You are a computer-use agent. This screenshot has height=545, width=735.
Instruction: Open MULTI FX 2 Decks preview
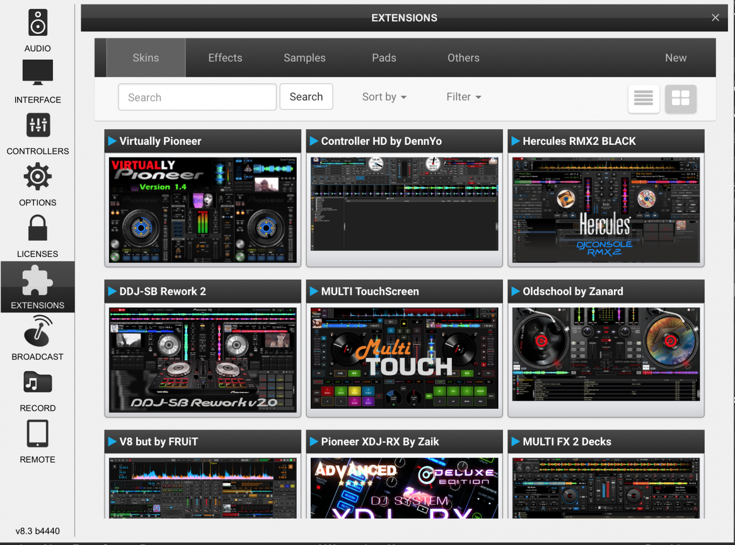coord(606,488)
